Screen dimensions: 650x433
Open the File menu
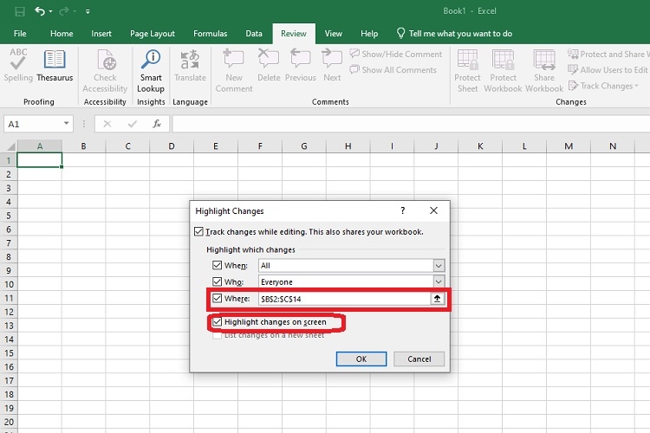(x=20, y=34)
